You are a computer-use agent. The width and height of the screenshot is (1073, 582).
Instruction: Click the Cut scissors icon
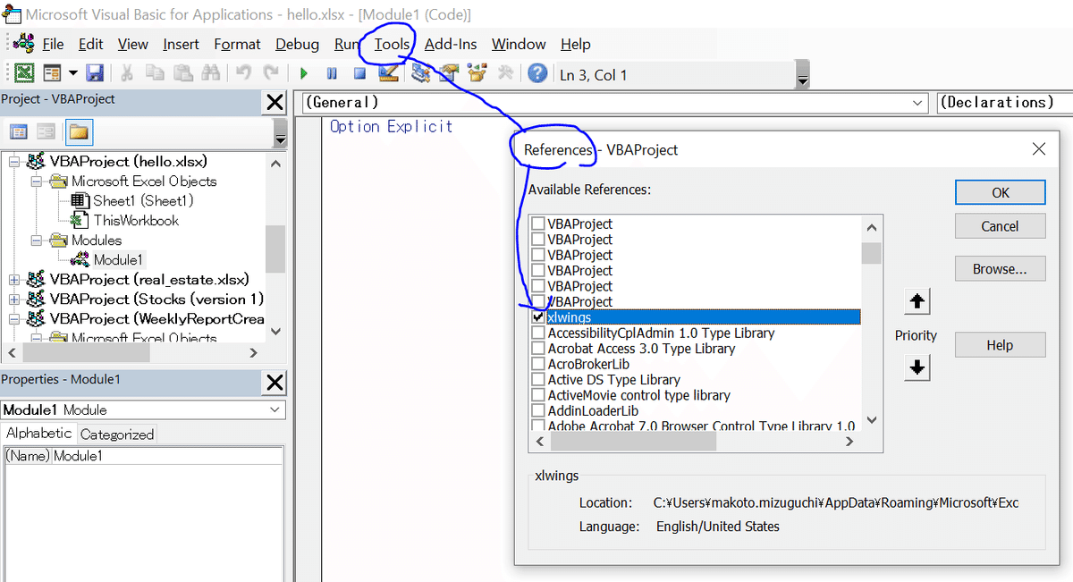(x=128, y=73)
